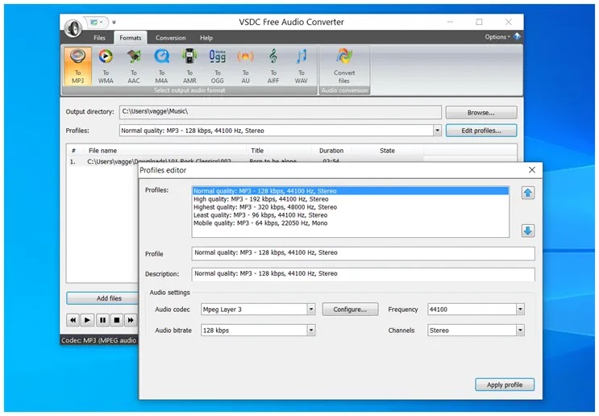Click the State column header
The image size is (599, 416).
(387, 151)
